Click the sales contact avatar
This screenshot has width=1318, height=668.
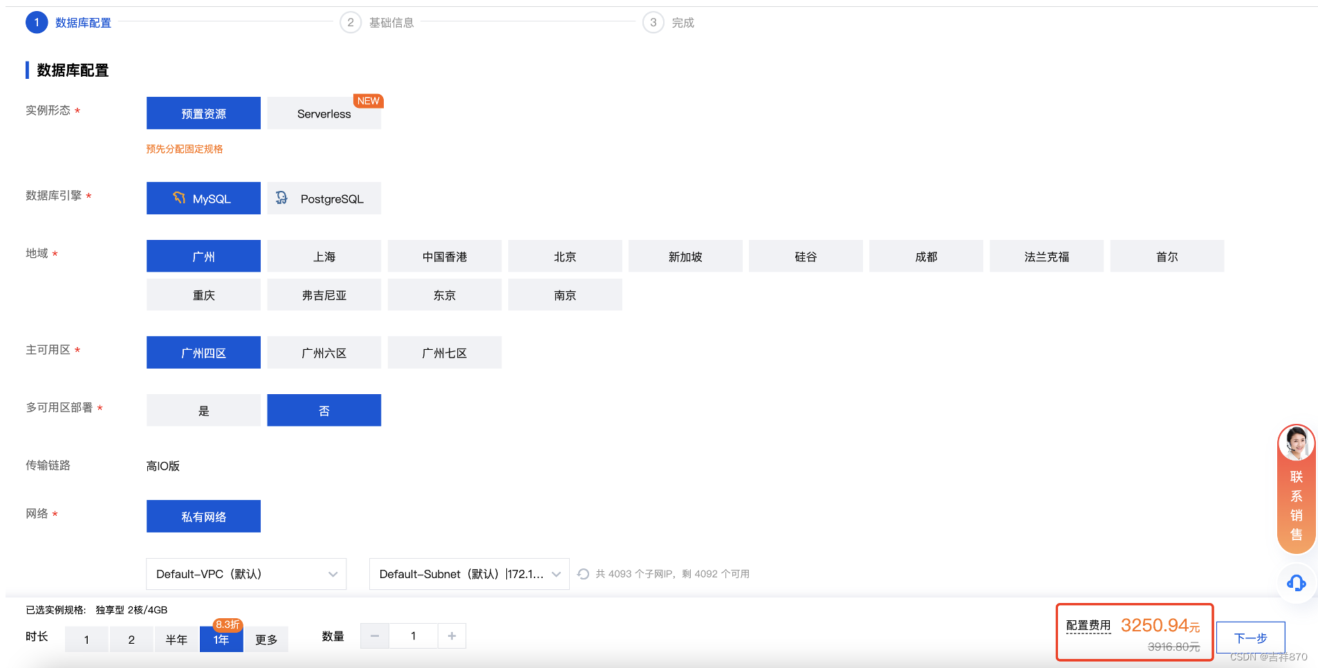click(x=1296, y=443)
